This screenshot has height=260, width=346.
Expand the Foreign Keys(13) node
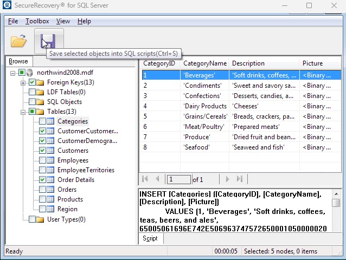point(23,83)
